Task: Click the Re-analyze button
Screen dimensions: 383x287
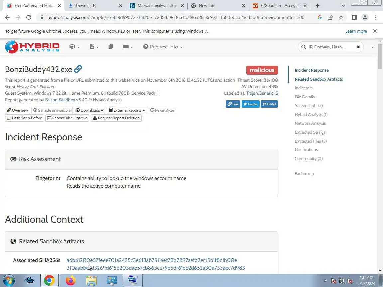Action: coord(162,110)
